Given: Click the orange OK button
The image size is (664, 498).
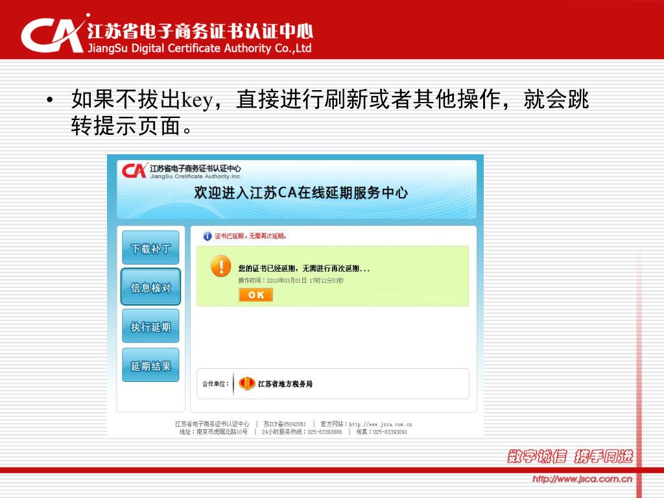Looking at the screenshot, I should pos(255,295).
